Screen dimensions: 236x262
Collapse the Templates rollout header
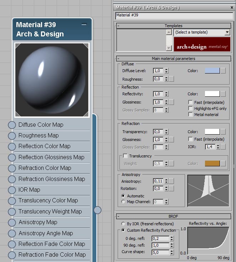[x=118, y=26]
